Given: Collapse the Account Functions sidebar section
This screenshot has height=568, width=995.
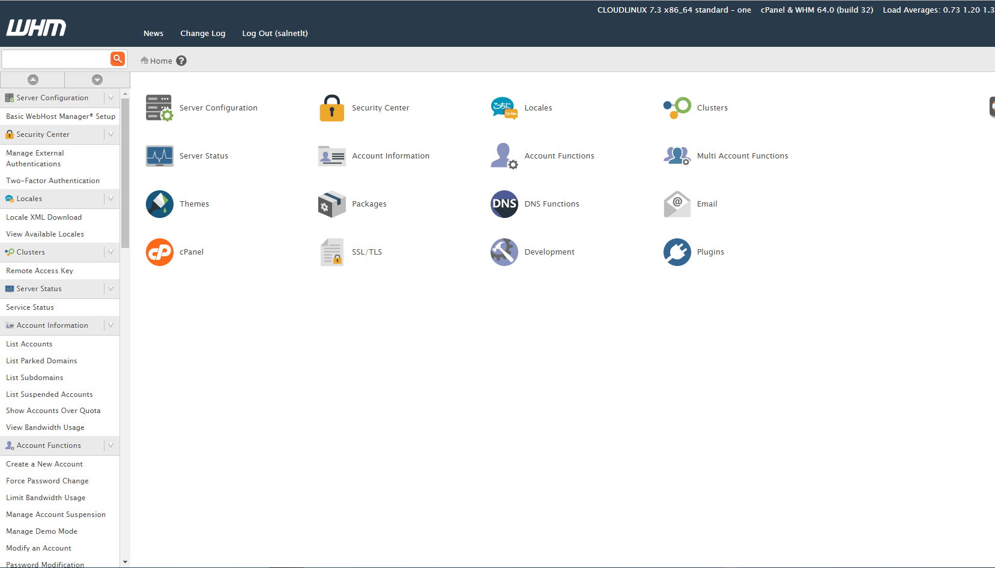Looking at the screenshot, I should pos(111,446).
